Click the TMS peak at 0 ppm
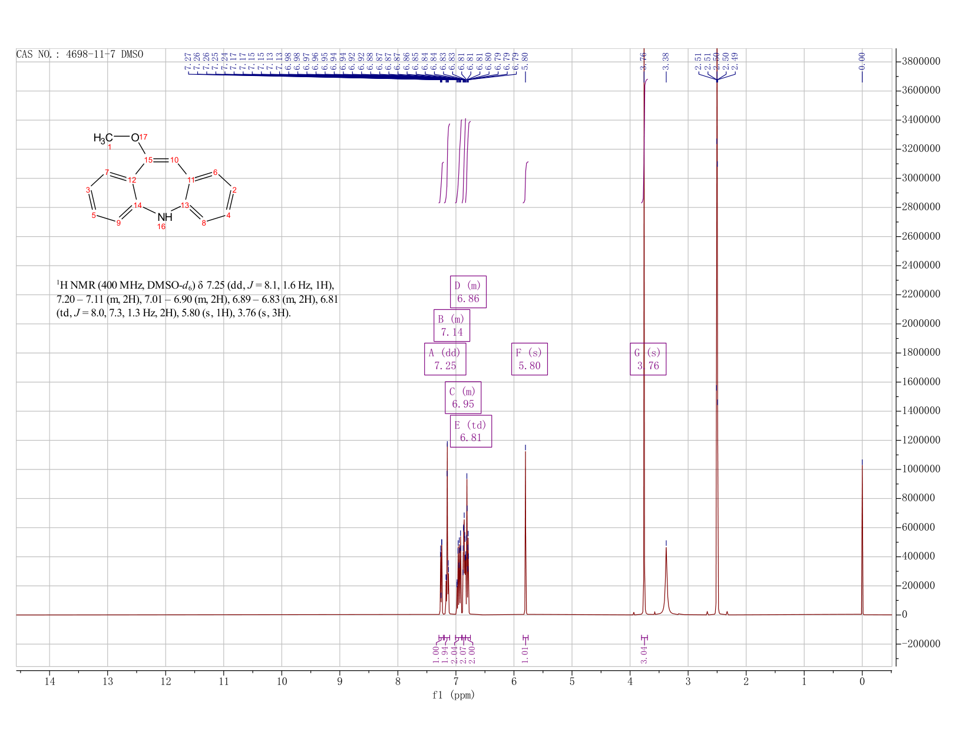The height and width of the screenshot is (751, 972). click(862, 539)
